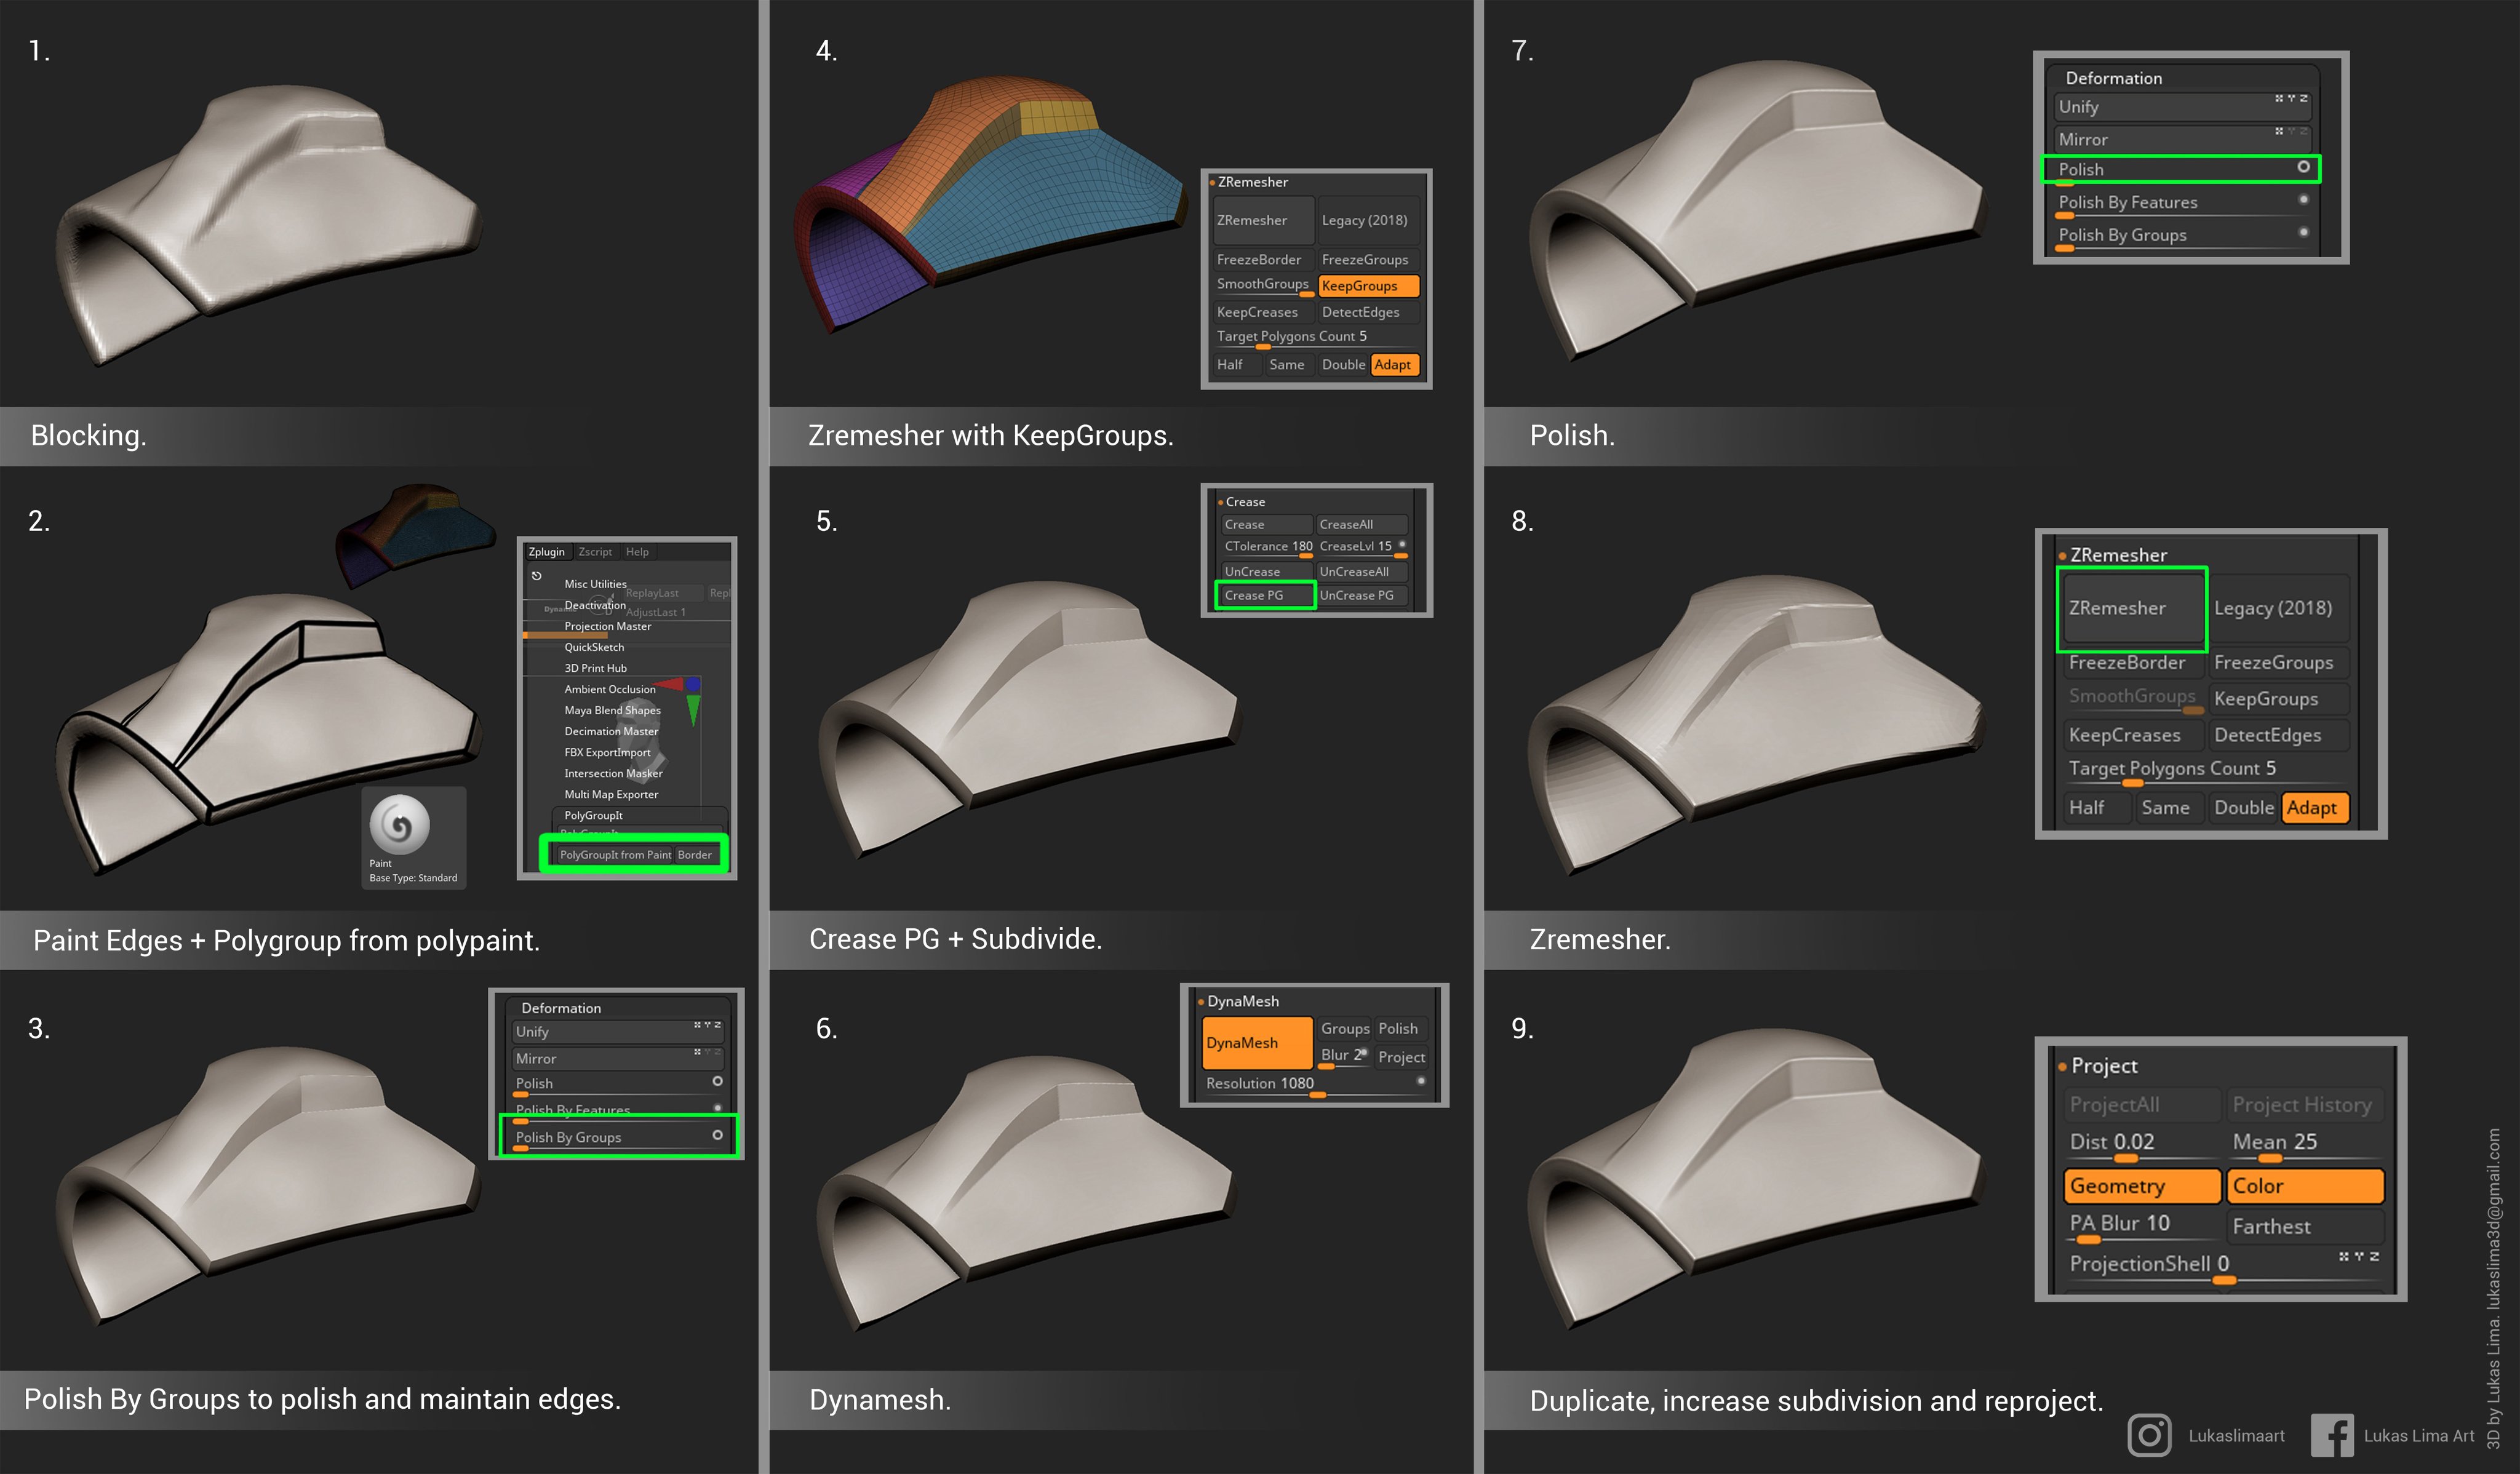Toggle the Geometry option in Project panel
This screenshot has height=1474, width=2520.
(x=2141, y=1186)
